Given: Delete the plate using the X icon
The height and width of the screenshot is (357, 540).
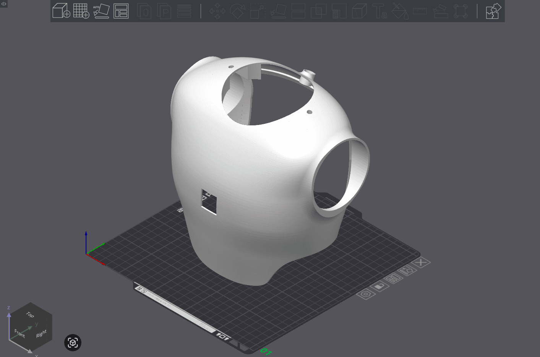Looking at the screenshot, I should [x=421, y=262].
